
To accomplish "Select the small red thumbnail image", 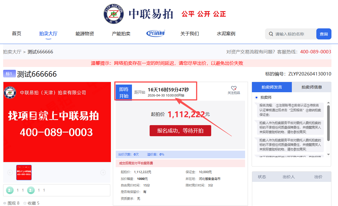I will click(x=24, y=173).
